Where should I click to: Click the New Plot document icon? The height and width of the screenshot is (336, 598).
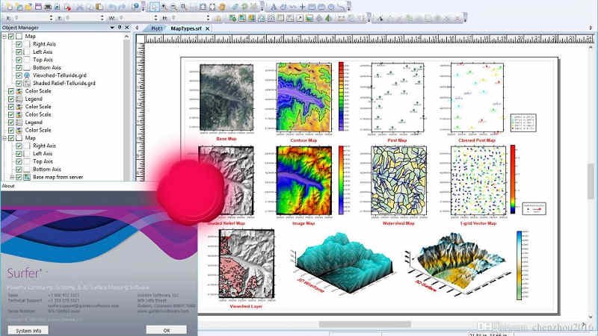10,7
